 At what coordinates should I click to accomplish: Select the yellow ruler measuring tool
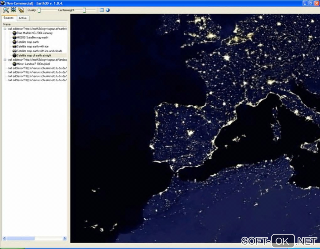click(x=21, y=10)
